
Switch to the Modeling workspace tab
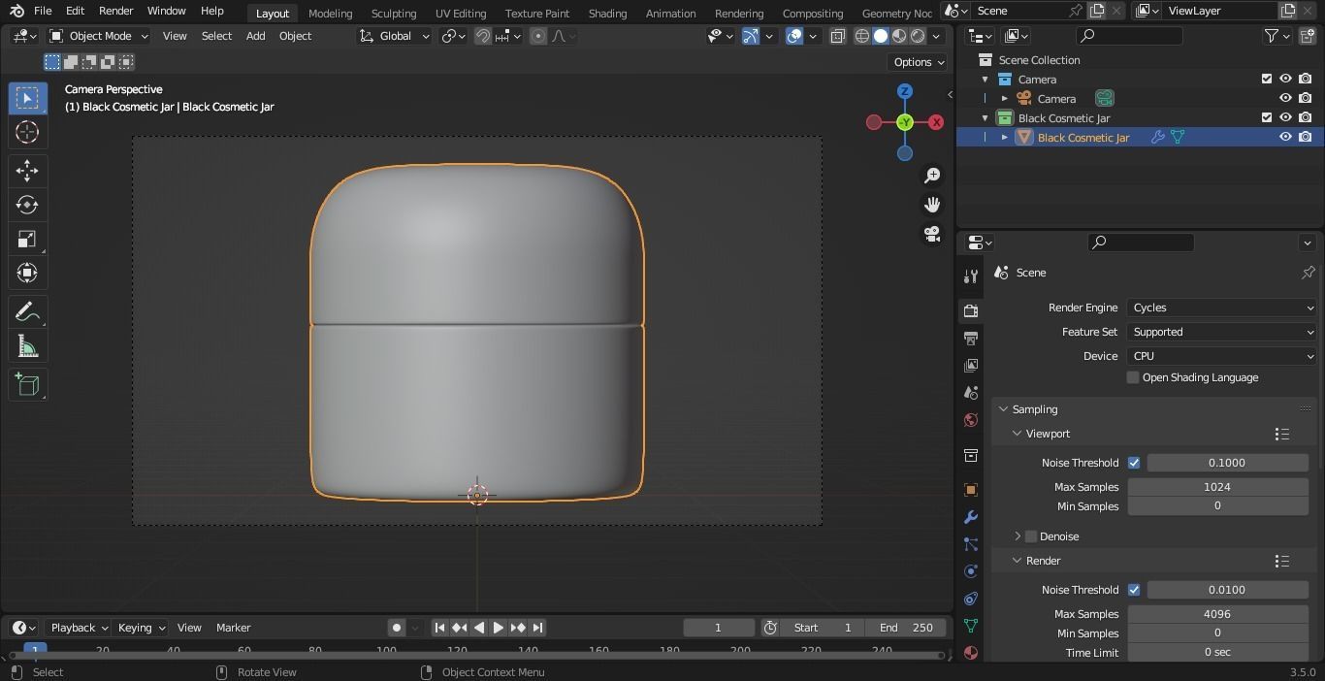pyautogui.click(x=330, y=14)
